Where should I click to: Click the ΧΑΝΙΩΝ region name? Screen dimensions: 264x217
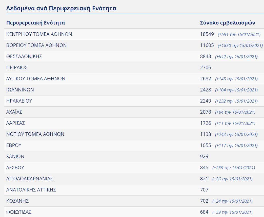click(15, 156)
